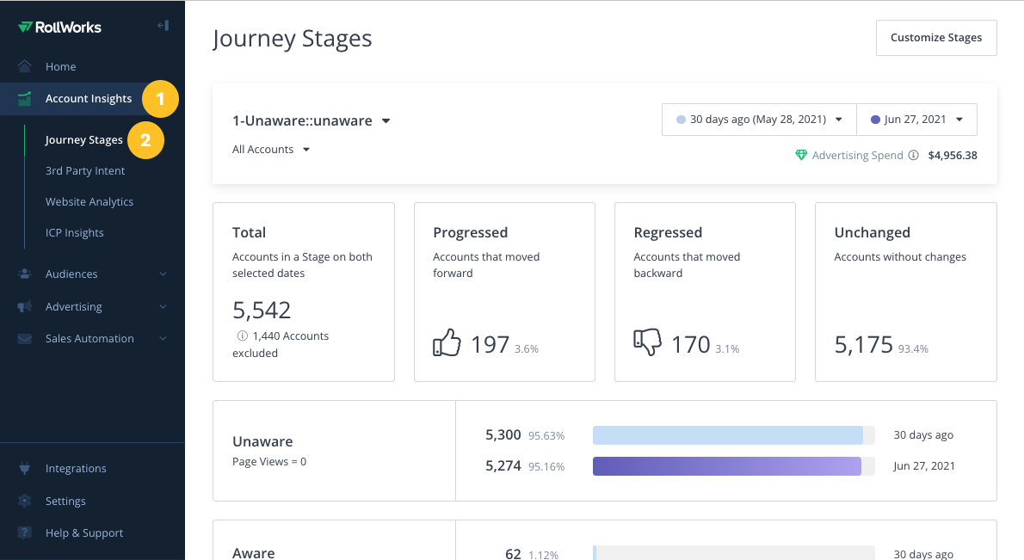Viewport: 1024px width, 560px height.
Task: Click the Audiences people icon
Action: point(27,274)
